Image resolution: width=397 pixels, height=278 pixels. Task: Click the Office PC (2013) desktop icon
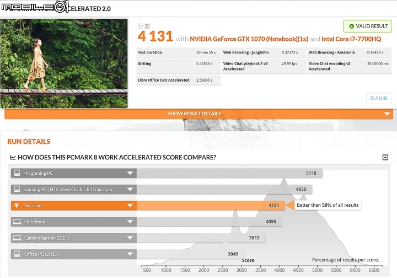tap(17, 254)
